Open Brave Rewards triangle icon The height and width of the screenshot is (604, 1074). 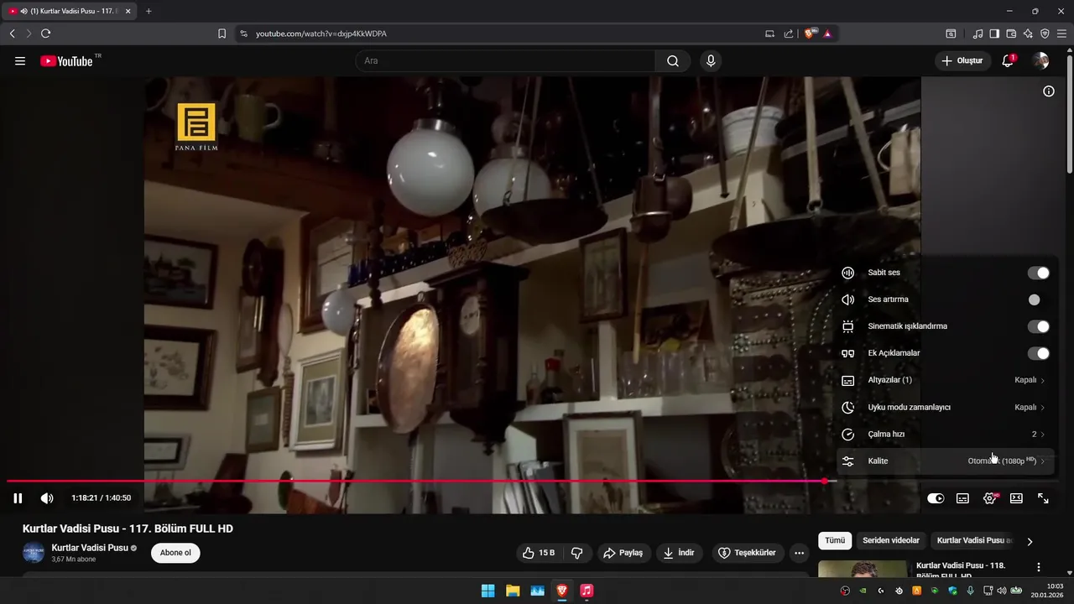pos(827,34)
